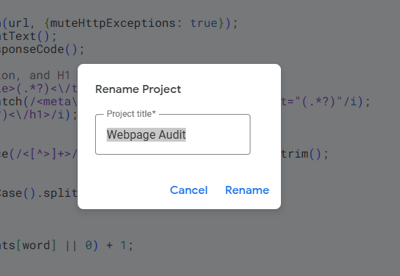The width and height of the screenshot is (400, 276).
Task: Click the + 1; number at line end
Action: (120, 245)
